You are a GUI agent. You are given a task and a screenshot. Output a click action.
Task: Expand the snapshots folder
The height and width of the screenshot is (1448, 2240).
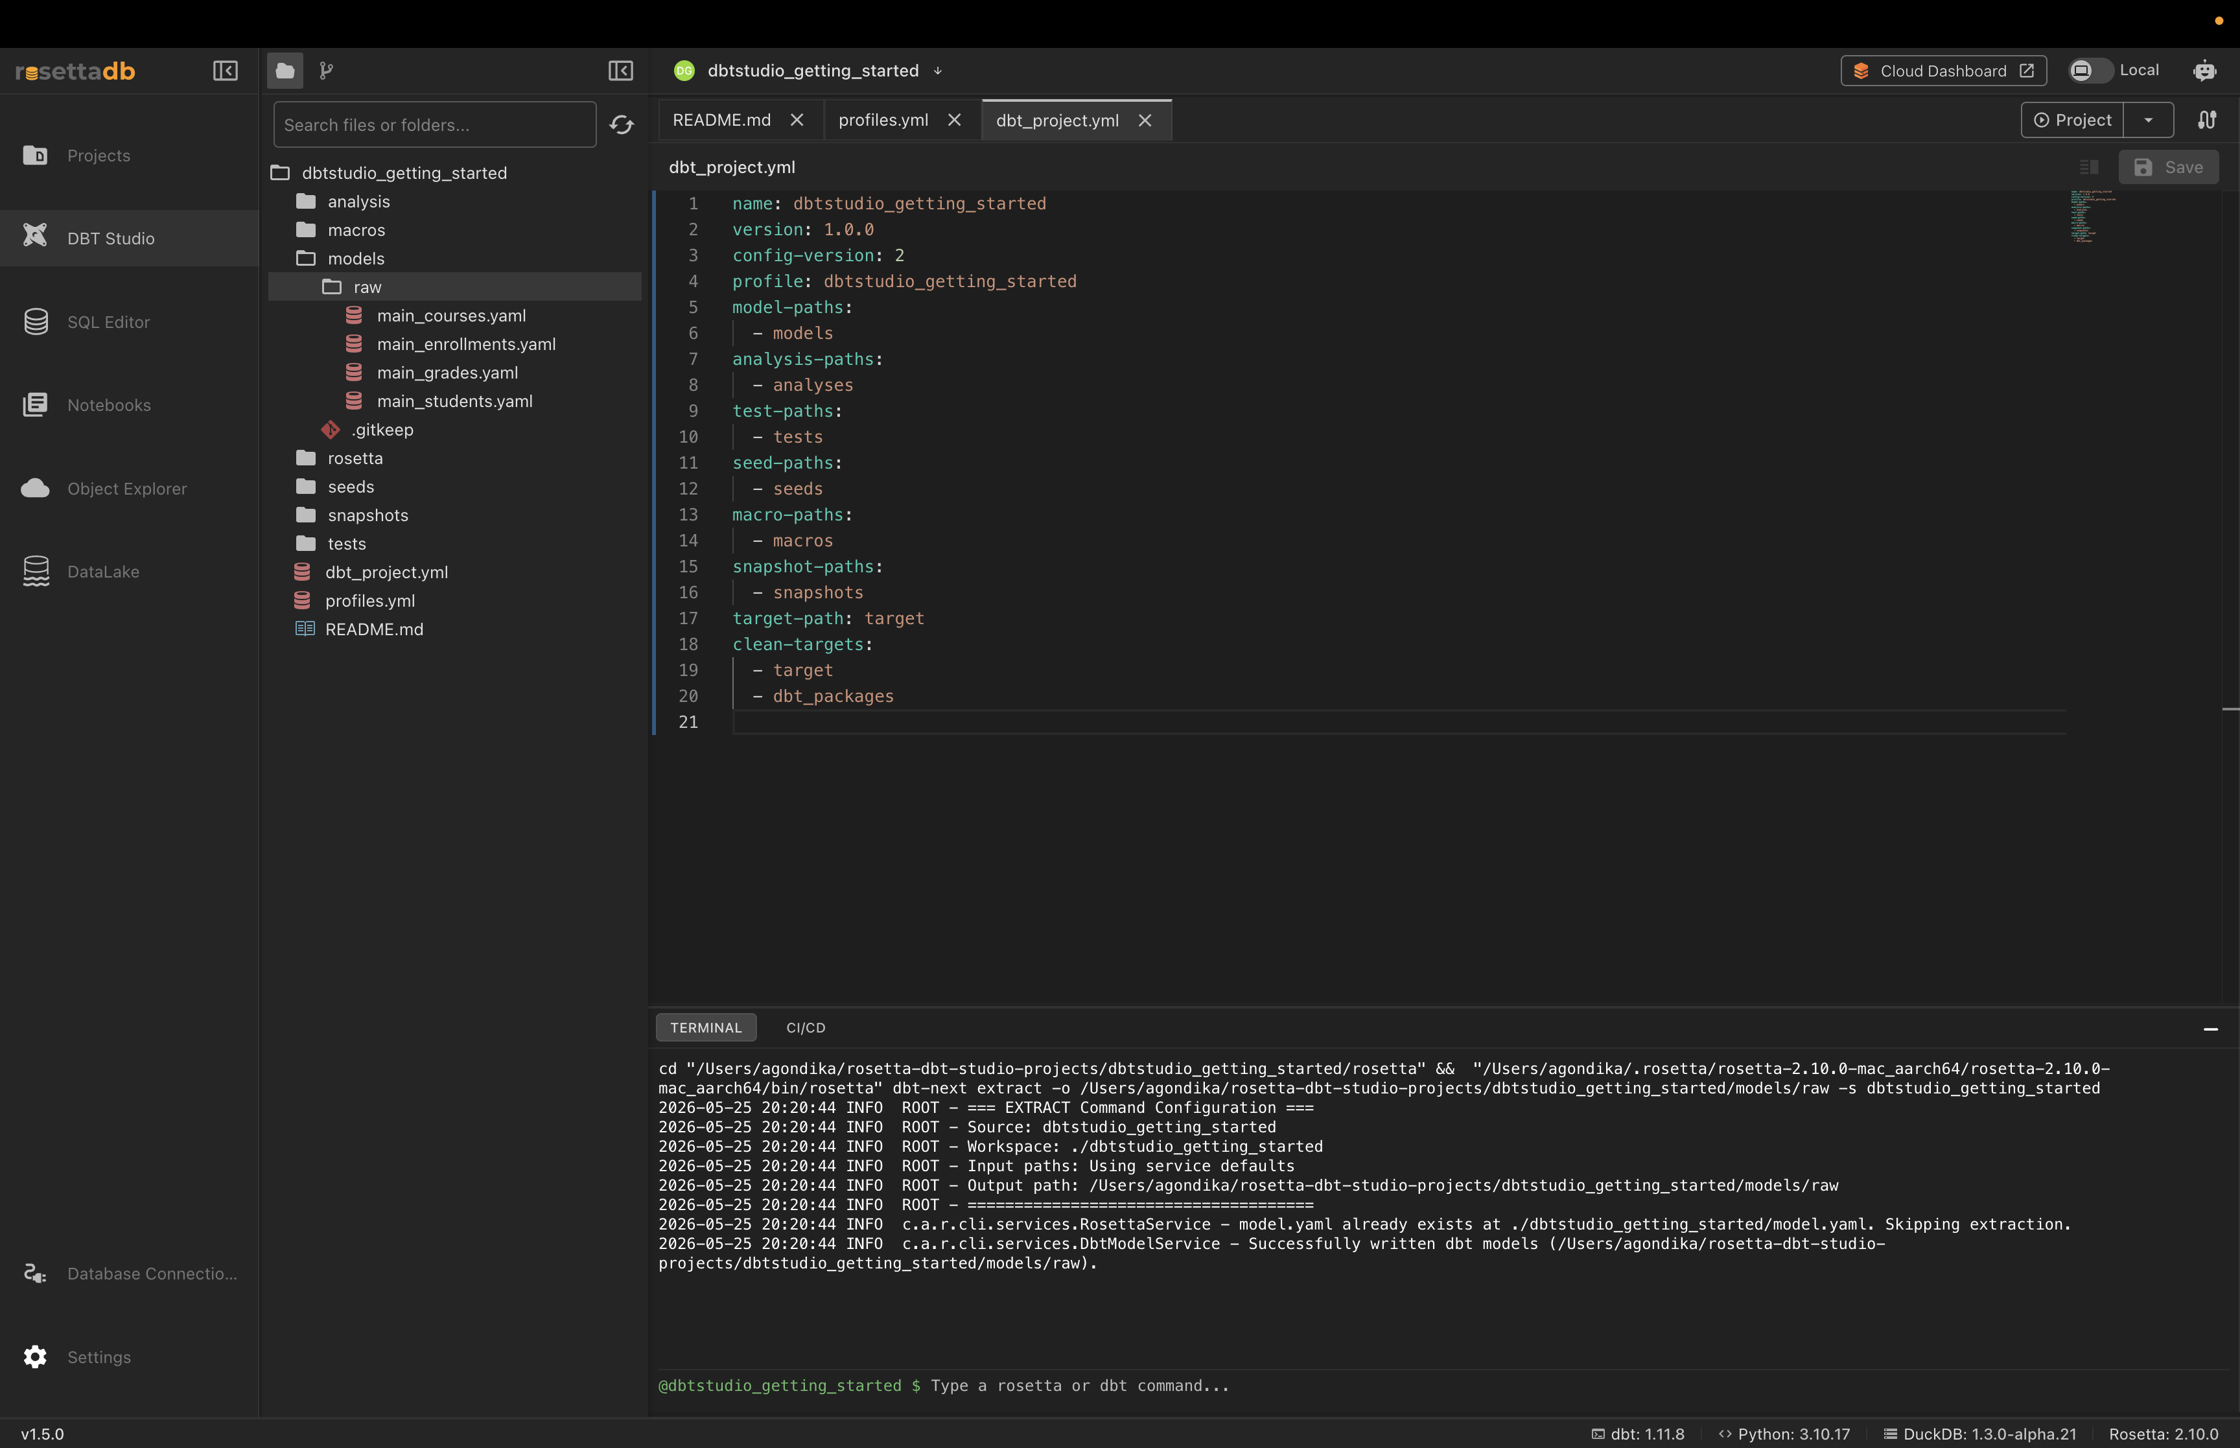click(455, 515)
